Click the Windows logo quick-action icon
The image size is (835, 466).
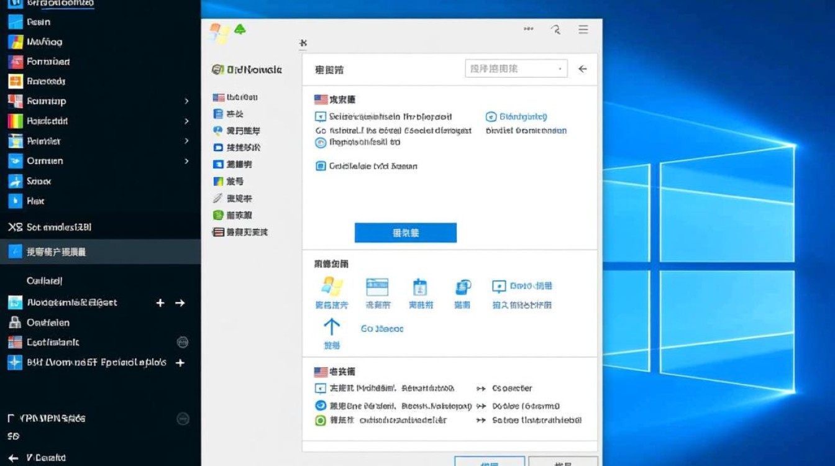pyautogui.click(x=331, y=287)
